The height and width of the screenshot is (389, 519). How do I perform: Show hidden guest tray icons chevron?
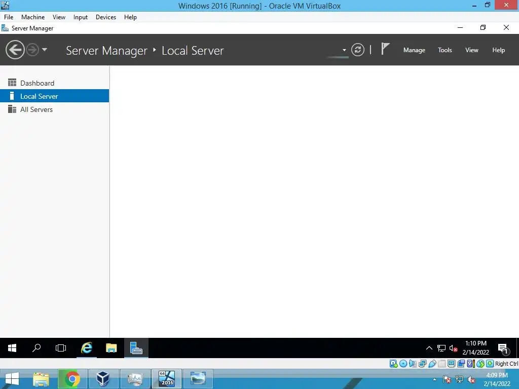click(429, 348)
